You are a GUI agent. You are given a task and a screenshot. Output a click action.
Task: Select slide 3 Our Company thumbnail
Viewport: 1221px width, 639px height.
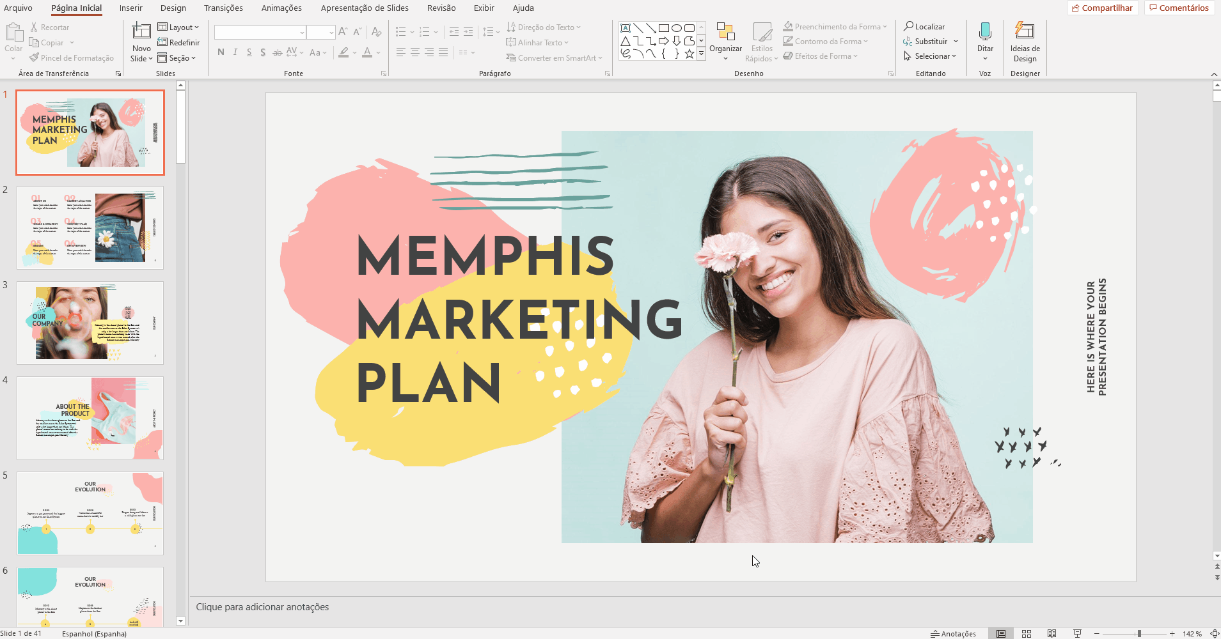[x=90, y=323]
